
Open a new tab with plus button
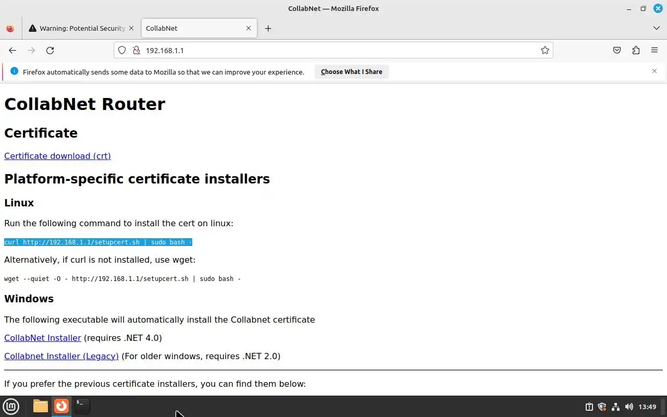click(x=268, y=28)
